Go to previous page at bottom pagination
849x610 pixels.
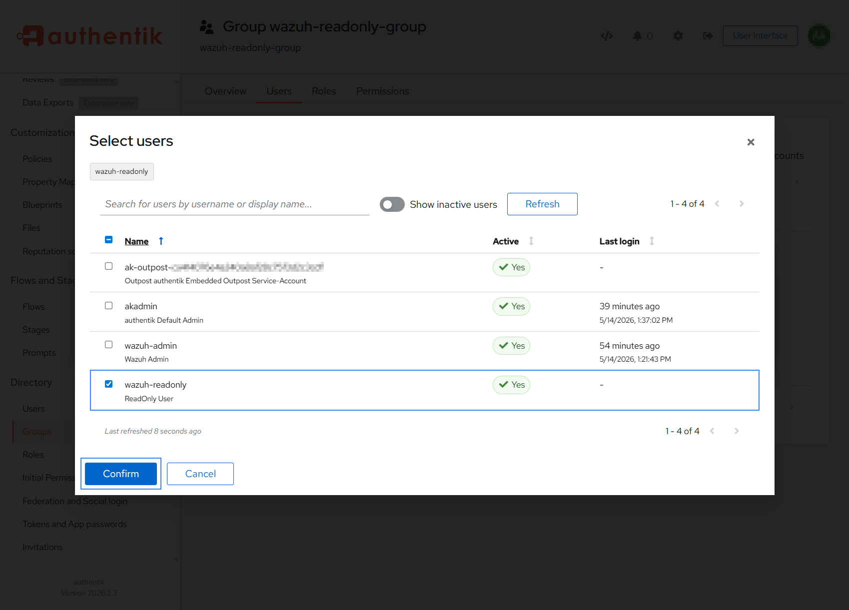tap(712, 431)
